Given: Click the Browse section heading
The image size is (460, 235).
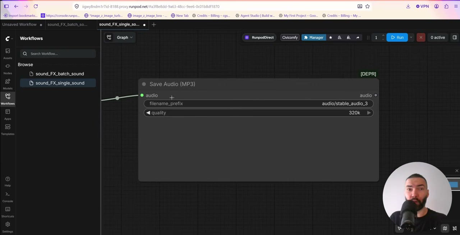Looking at the screenshot, I should click(26, 65).
